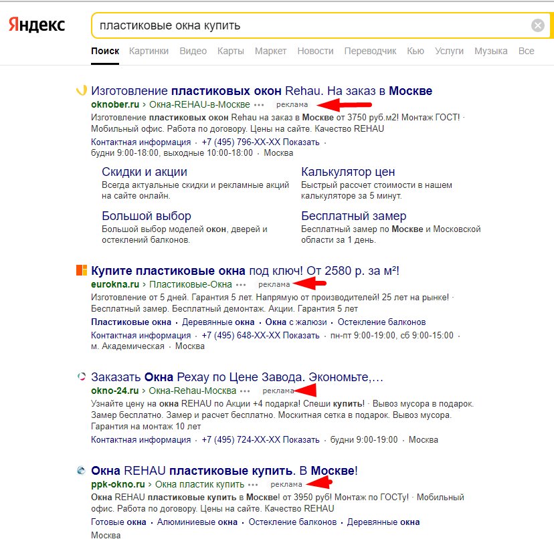Image resolution: width=554 pixels, height=539 pixels.
Task: Open ppk-okno's Деревянные окна quick link
Action: tap(383, 522)
